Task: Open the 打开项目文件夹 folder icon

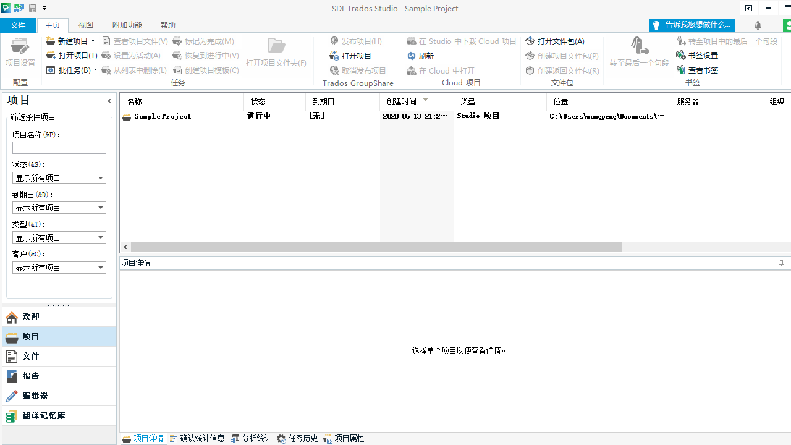Action: 276,46
